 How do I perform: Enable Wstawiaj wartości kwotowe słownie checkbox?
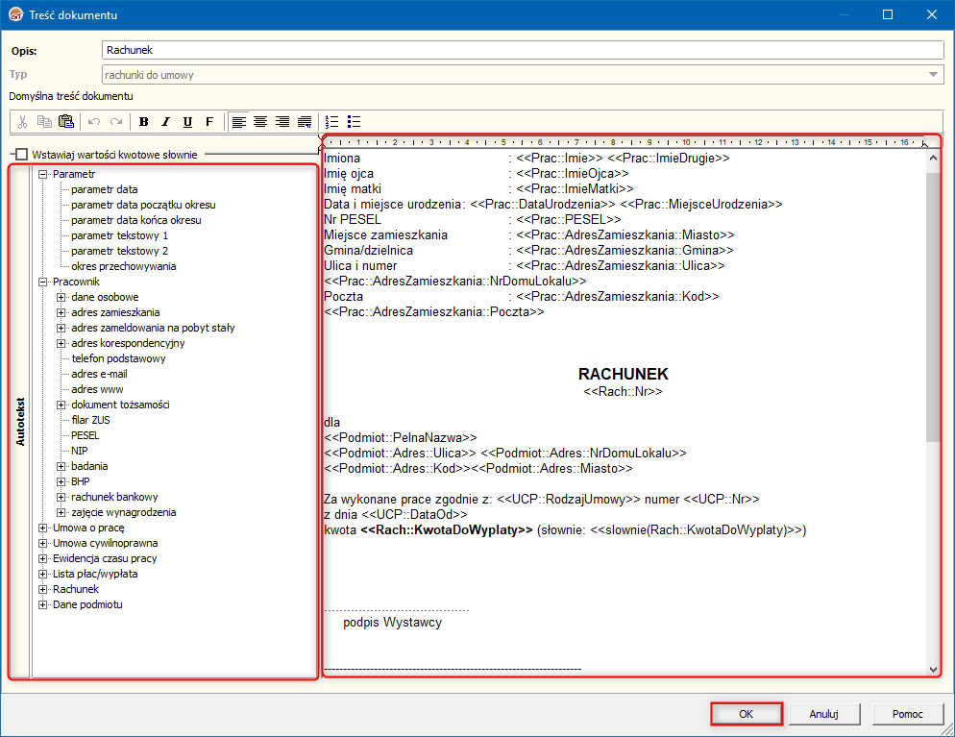[x=22, y=154]
